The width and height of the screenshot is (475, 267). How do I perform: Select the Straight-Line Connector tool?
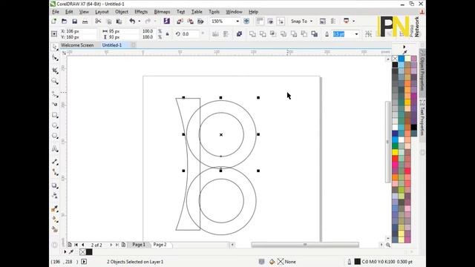pyautogui.click(x=55, y=172)
